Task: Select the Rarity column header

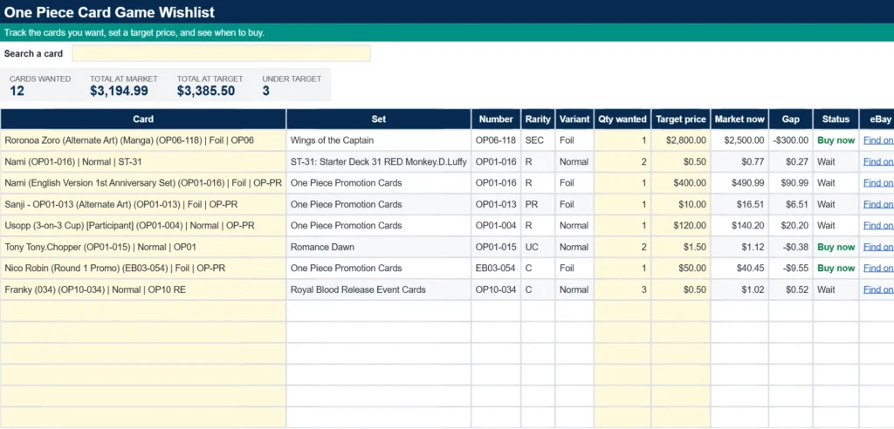Action: (x=538, y=119)
